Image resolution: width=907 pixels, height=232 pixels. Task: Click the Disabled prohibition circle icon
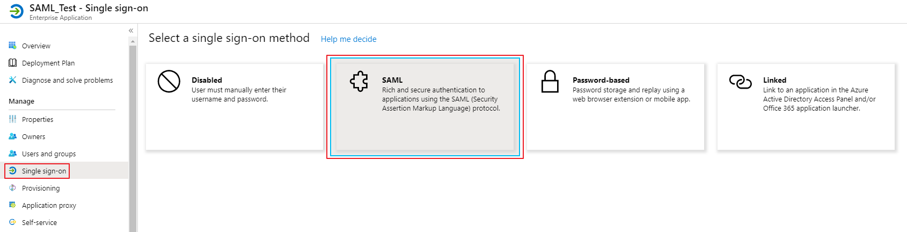[x=169, y=82]
